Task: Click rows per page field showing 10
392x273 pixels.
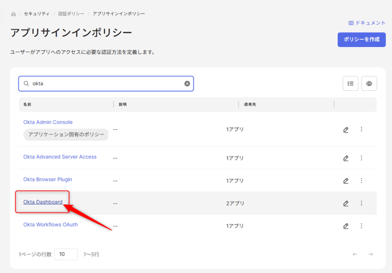Action: click(66, 255)
